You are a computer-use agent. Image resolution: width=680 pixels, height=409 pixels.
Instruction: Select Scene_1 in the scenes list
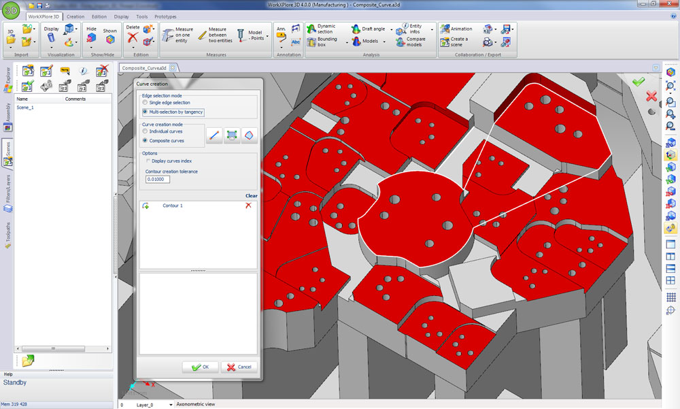25,108
